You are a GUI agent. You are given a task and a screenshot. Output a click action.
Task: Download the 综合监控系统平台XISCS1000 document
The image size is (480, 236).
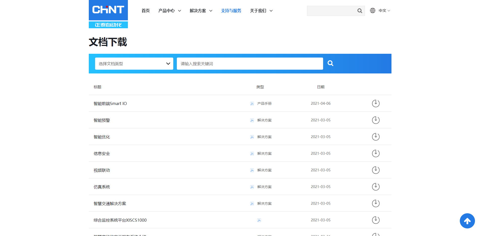tap(376, 220)
